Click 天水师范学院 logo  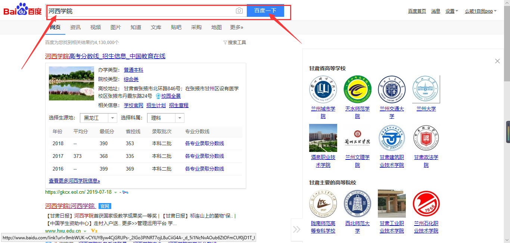[x=357, y=89]
